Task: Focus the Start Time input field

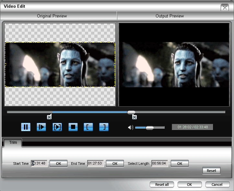Action: coord(39,164)
